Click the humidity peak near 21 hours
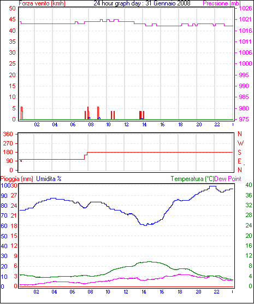This screenshot has height=304, width=254. pyautogui.click(x=212, y=186)
